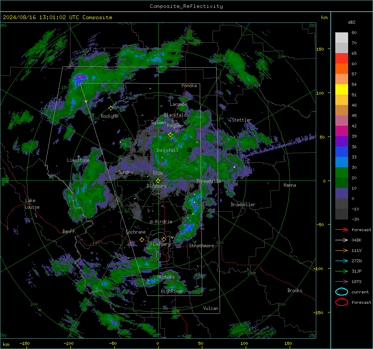This screenshot has height=349, width=373.
Task: Click the Sundre city label
Action: [x=126, y=172]
